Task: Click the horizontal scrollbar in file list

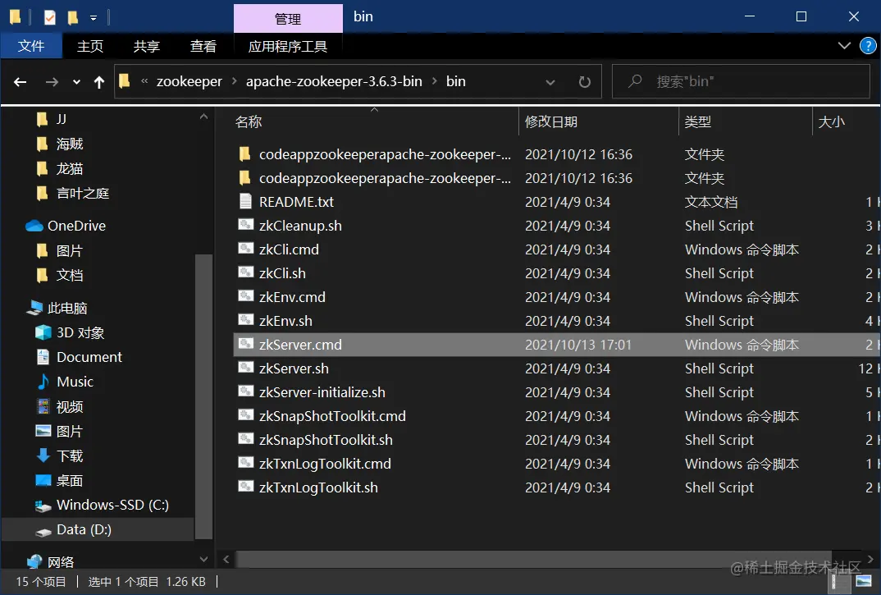Action: (x=533, y=559)
